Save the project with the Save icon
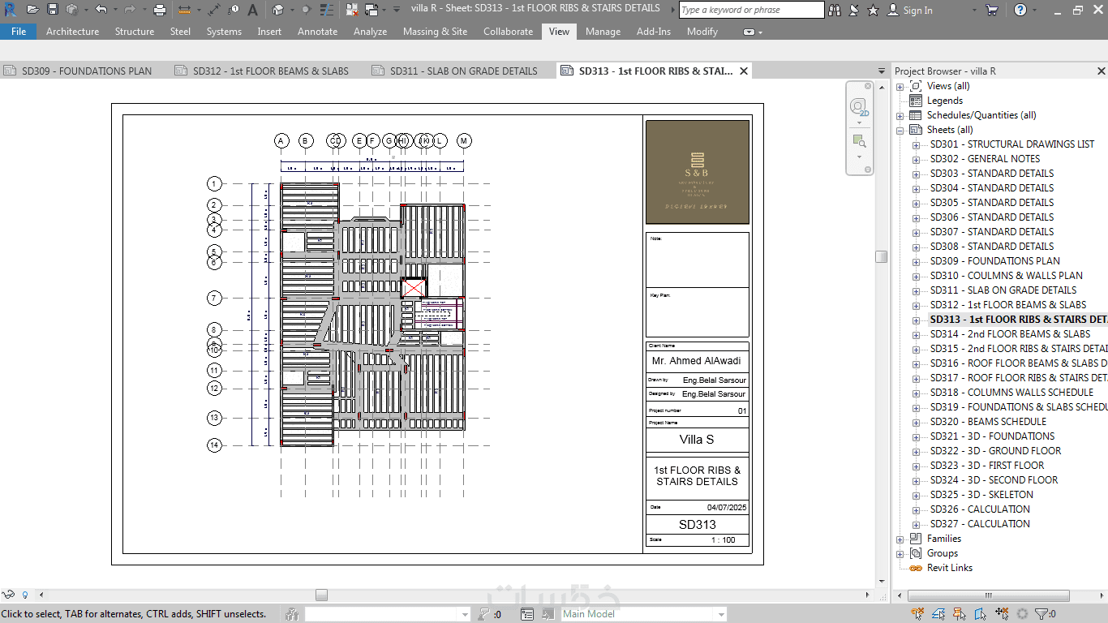 pos(53,10)
